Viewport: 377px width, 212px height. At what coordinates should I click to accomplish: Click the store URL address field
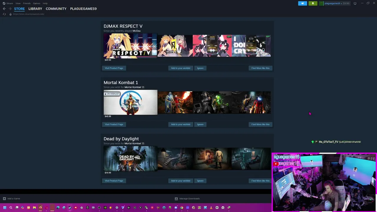[x=29, y=14]
